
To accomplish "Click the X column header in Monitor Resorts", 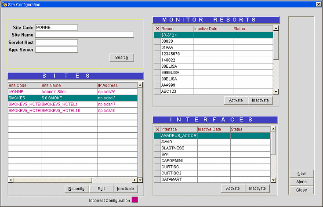I will [x=157, y=29].
